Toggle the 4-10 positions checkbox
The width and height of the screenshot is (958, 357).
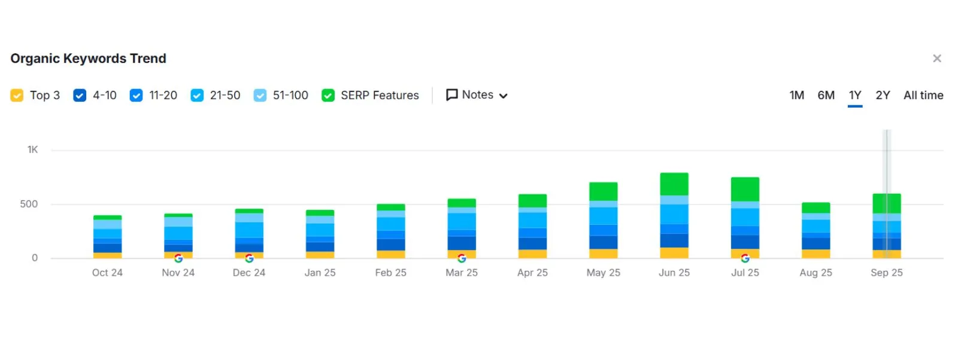(x=80, y=95)
